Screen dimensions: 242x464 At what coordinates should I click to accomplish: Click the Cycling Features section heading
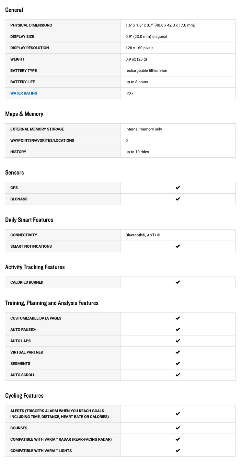pos(24,396)
